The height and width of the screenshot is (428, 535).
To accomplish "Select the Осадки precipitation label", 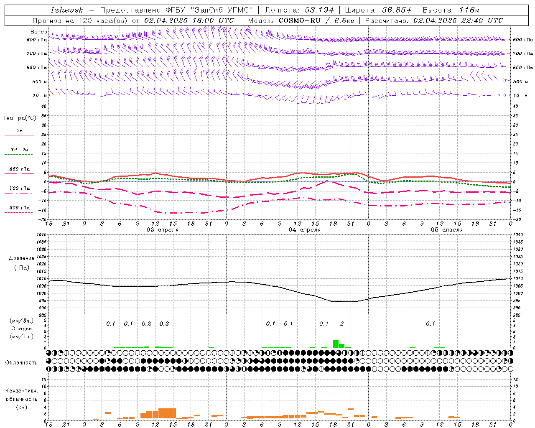I will tap(22, 329).
